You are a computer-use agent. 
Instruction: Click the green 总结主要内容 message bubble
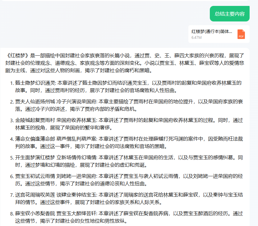coord(229,14)
